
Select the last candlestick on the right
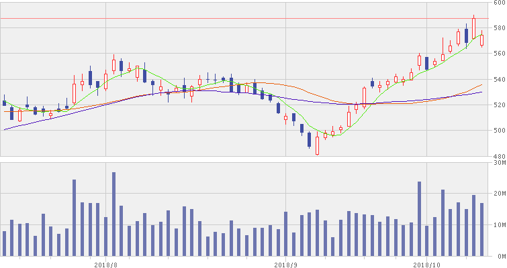point(481,40)
